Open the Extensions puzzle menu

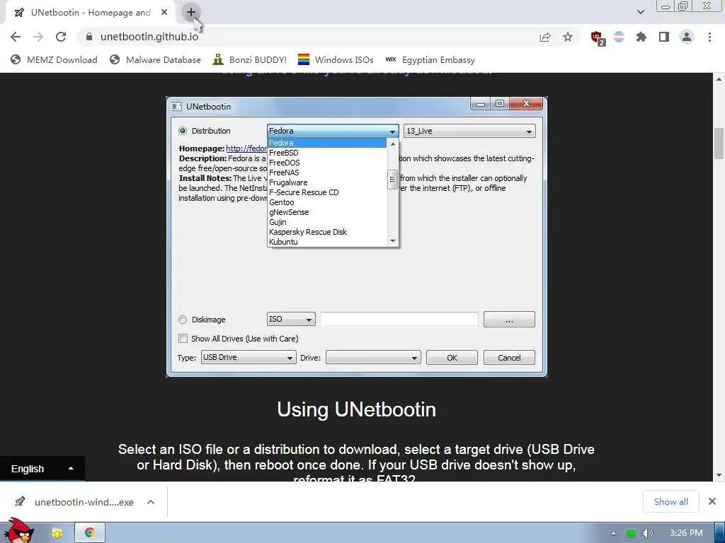coord(641,37)
